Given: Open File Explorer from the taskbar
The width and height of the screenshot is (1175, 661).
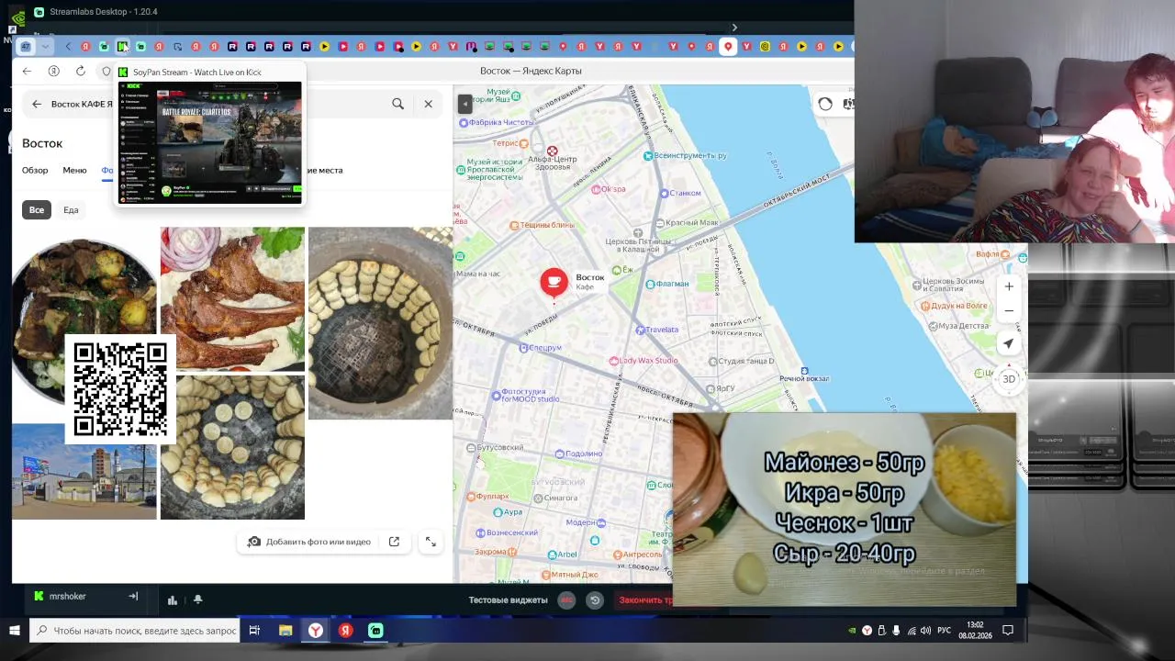Looking at the screenshot, I should coord(285,631).
